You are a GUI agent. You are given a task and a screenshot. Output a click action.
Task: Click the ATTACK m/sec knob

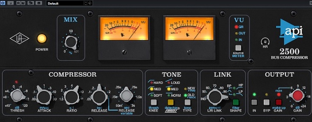44,97
